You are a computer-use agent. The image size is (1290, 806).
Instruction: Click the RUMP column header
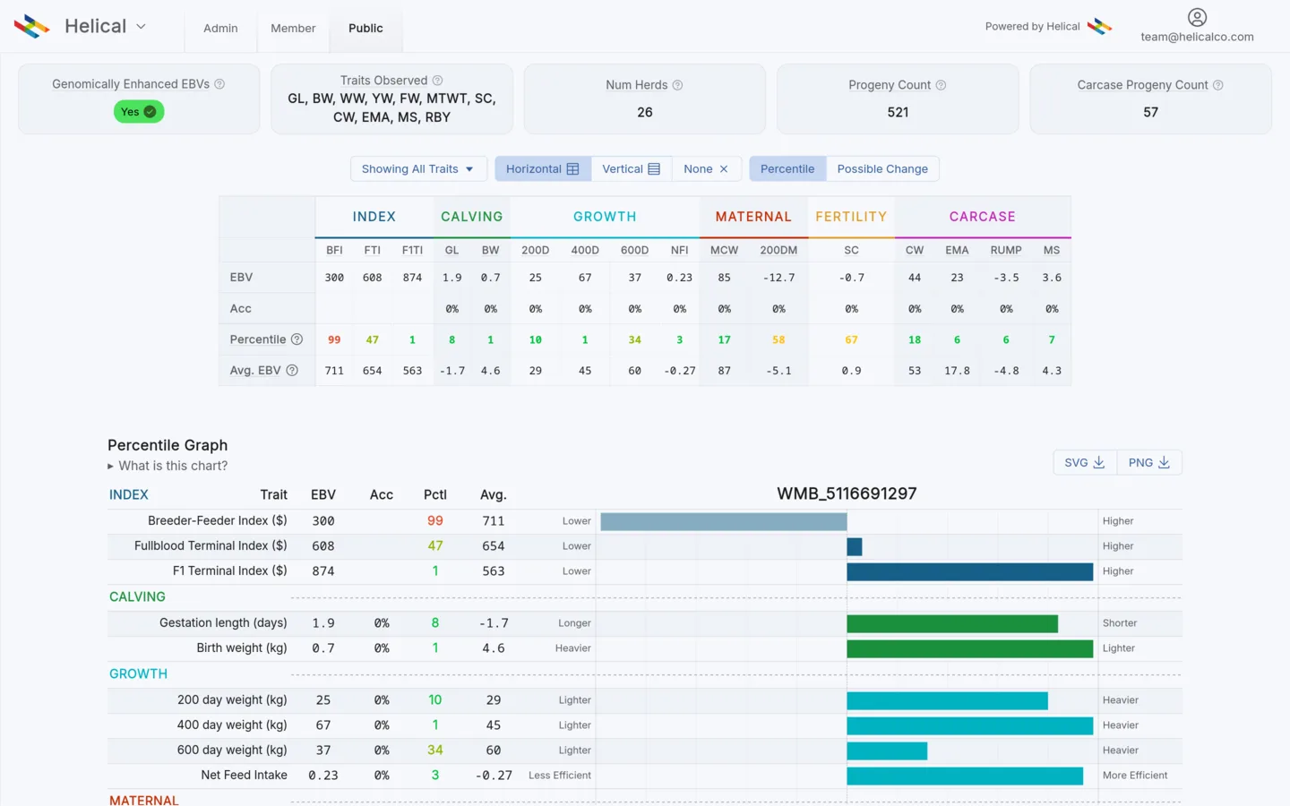tap(1006, 250)
